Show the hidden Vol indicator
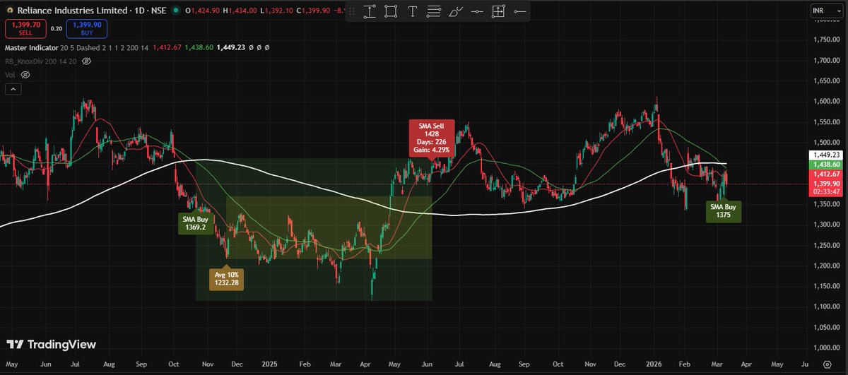The height and width of the screenshot is (375, 848). (x=25, y=75)
